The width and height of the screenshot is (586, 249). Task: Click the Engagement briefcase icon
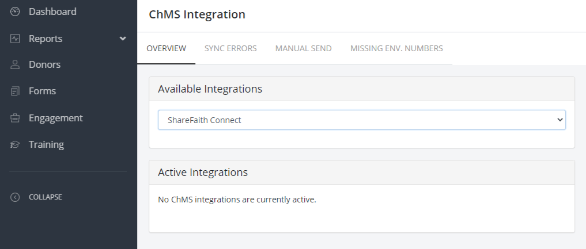[x=15, y=118]
